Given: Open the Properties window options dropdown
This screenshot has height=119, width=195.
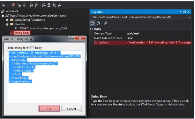Looking at the screenshot, I should 181,12.
